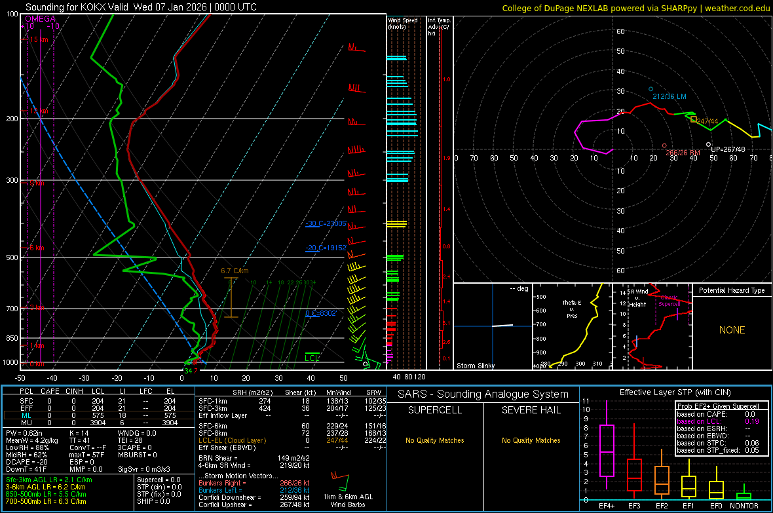Click the green NONTOR box plot
The width and height of the screenshot is (773, 513).
point(744,493)
